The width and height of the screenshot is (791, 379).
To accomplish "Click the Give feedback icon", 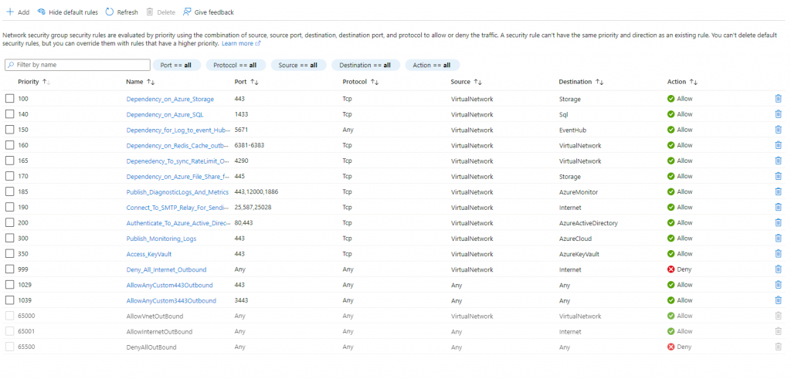I will pos(188,12).
